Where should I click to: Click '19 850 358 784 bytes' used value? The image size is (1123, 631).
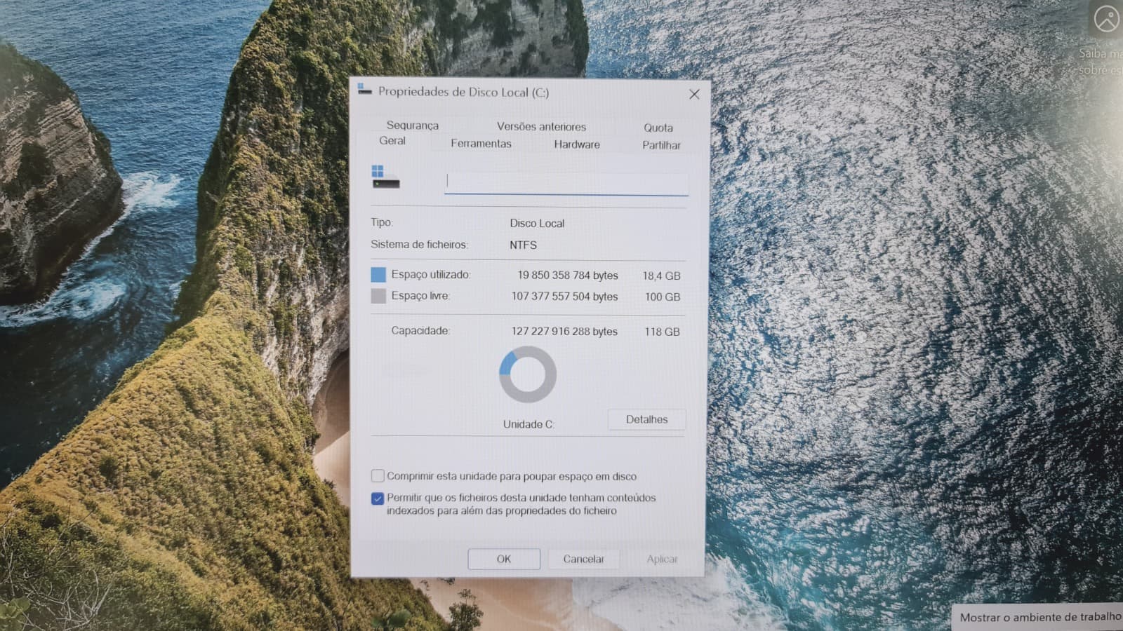pyautogui.click(x=568, y=276)
